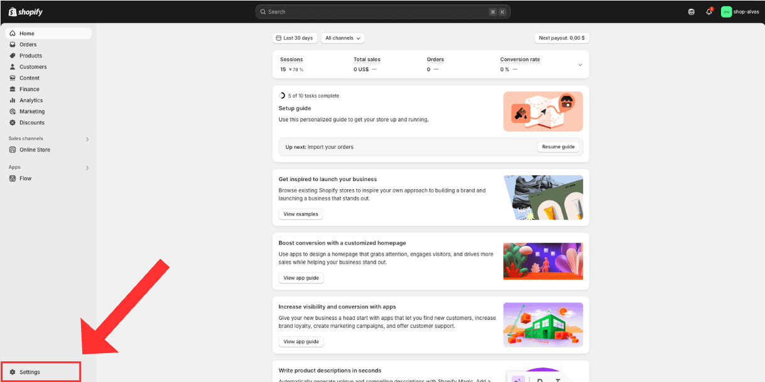Image resolution: width=765 pixels, height=382 pixels.
Task: Expand the Apps section
Action: tap(87, 168)
